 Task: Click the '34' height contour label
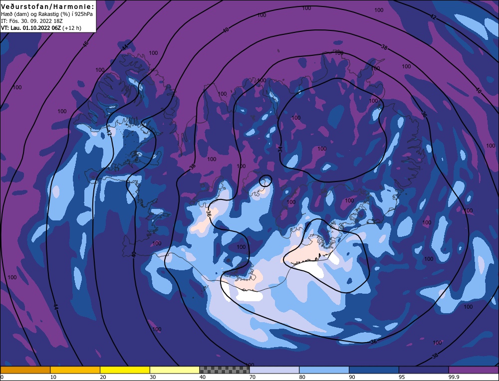point(280,149)
